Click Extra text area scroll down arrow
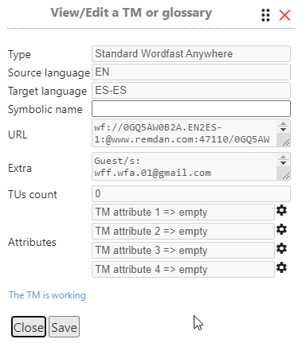This screenshot has height=343, width=306. tap(283, 162)
